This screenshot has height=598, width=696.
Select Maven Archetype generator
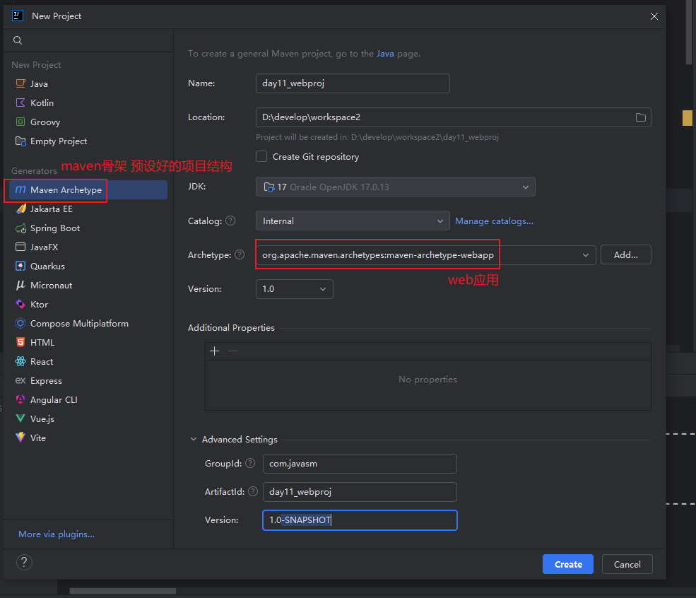point(88,189)
